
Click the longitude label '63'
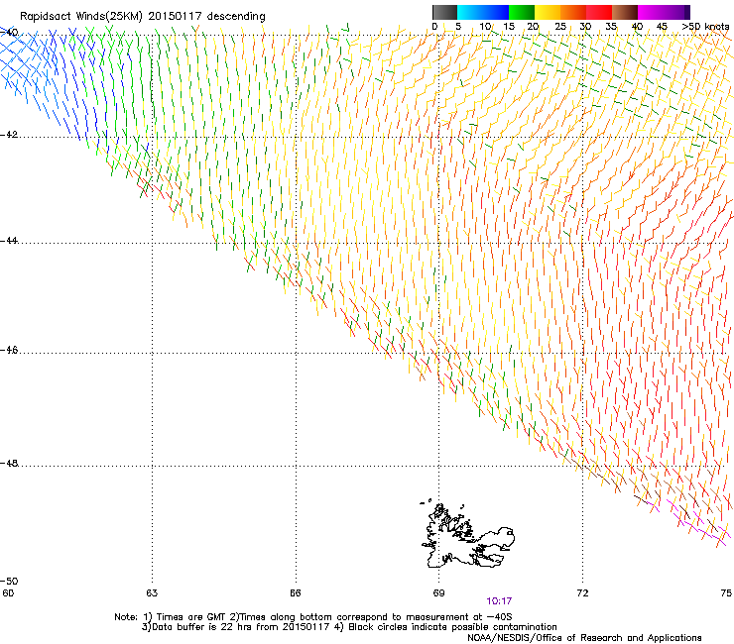152,593
